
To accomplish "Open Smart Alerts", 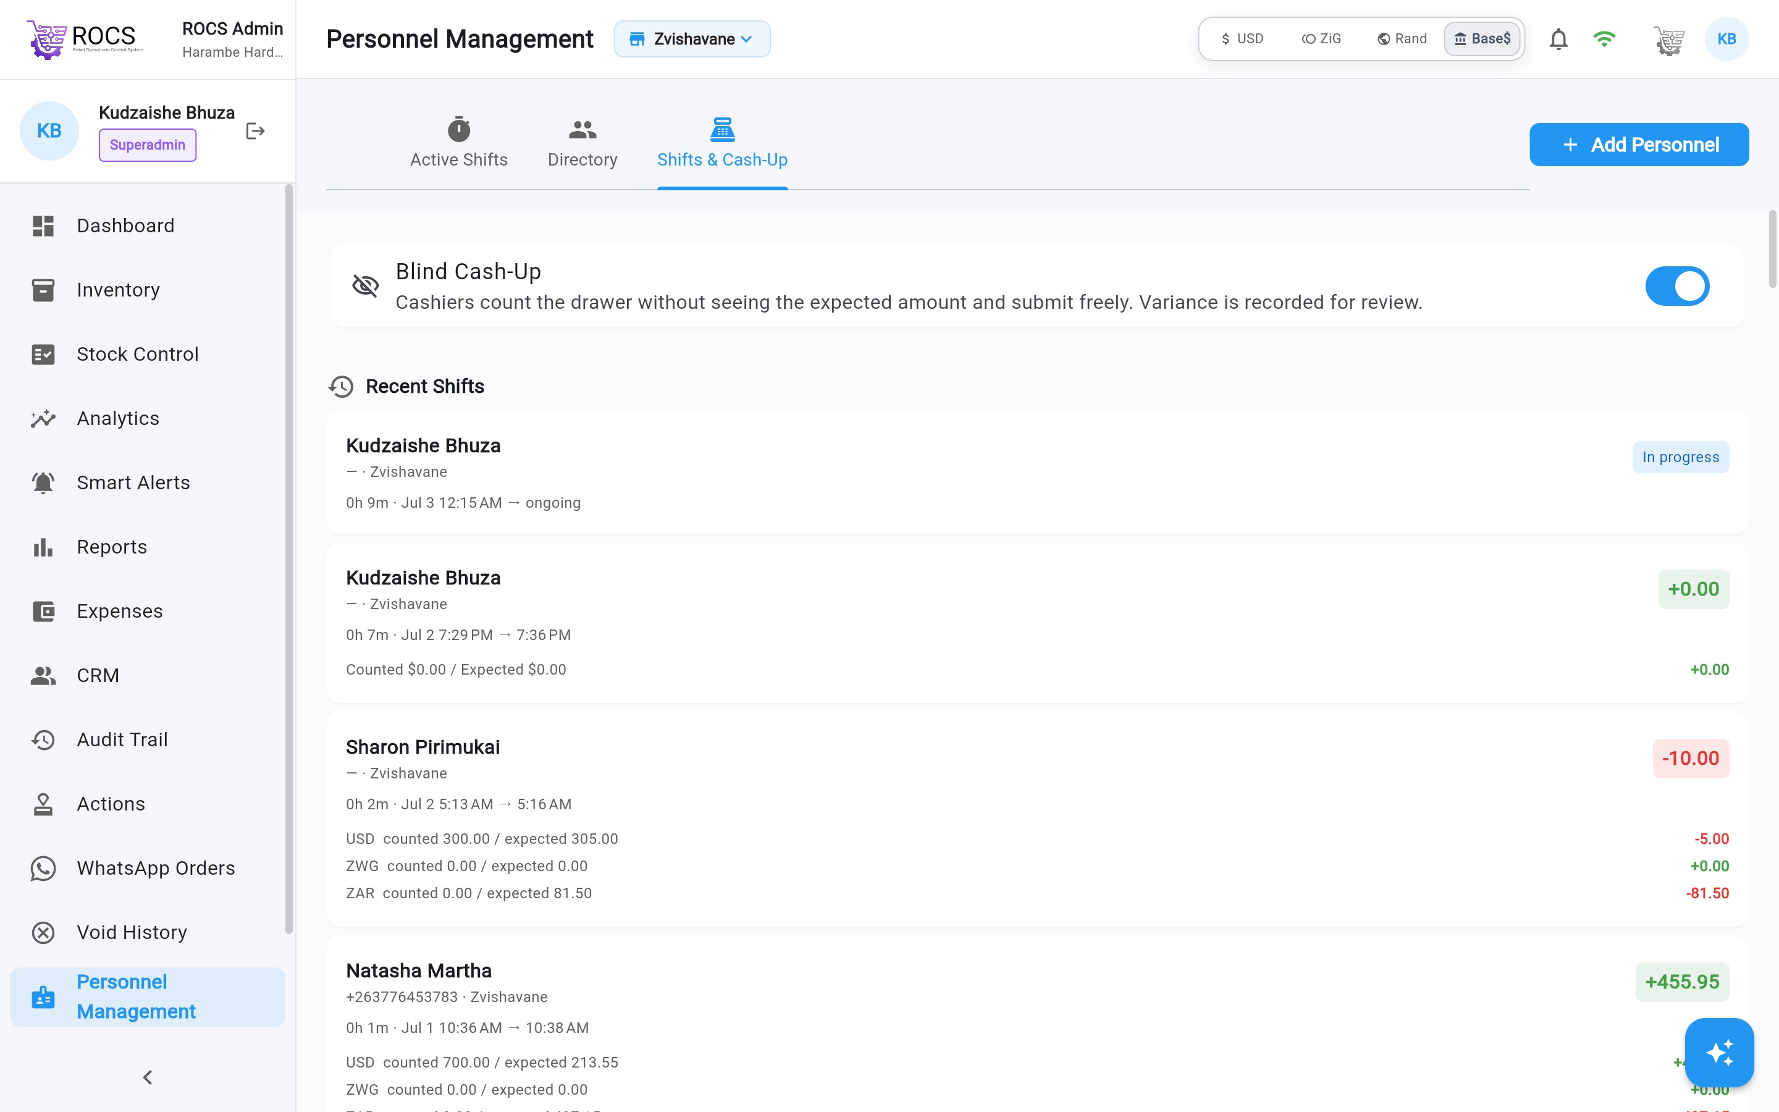I will (147, 482).
